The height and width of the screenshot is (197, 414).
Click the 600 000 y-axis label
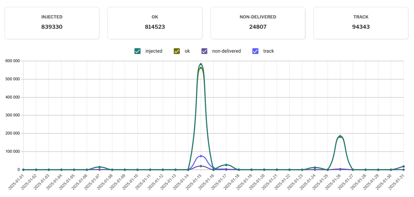pyautogui.click(x=12, y=61)
